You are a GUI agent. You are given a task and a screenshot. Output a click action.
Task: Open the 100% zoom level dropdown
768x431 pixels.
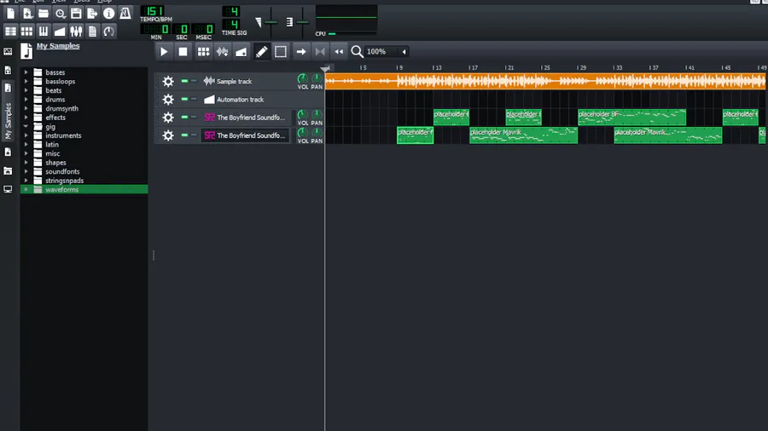click(x=387, y=51)
